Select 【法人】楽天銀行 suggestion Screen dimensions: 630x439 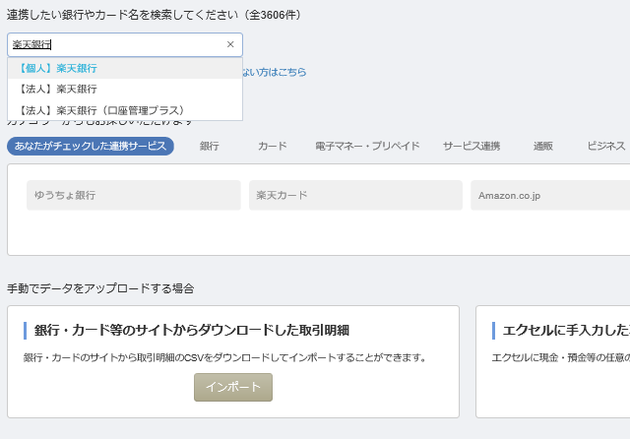(125, 90)
